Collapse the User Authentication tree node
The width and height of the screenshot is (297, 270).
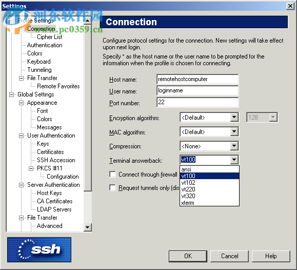(22, 136)
